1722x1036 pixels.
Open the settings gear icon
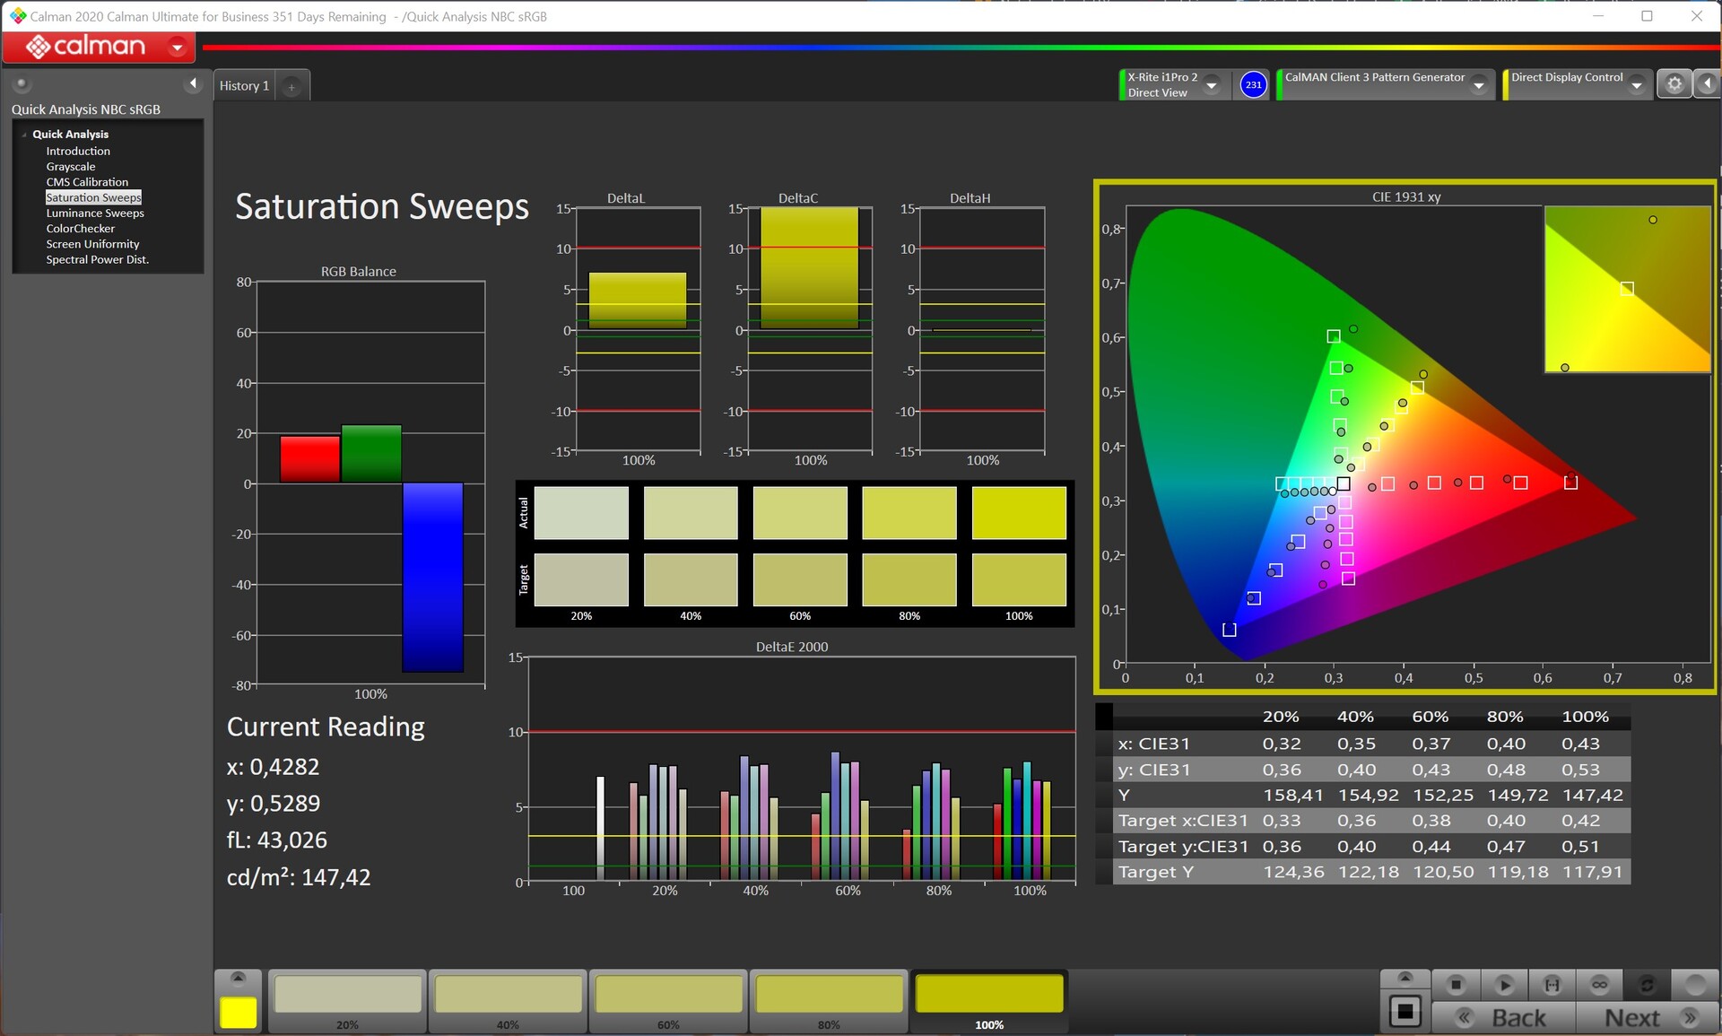pyautogui.click(x=1674, y=84)
